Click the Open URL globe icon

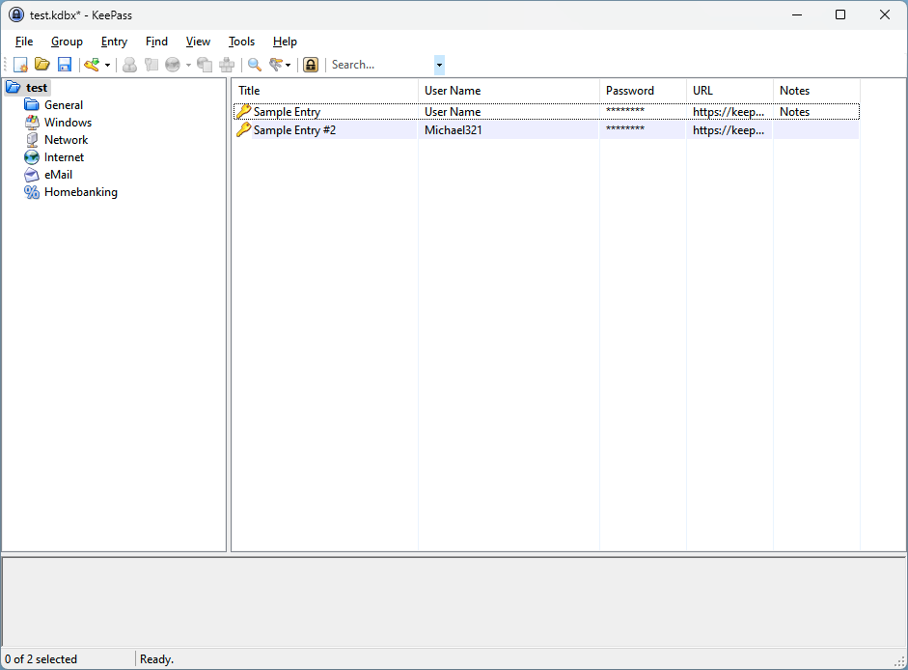(x=173, y=65)
